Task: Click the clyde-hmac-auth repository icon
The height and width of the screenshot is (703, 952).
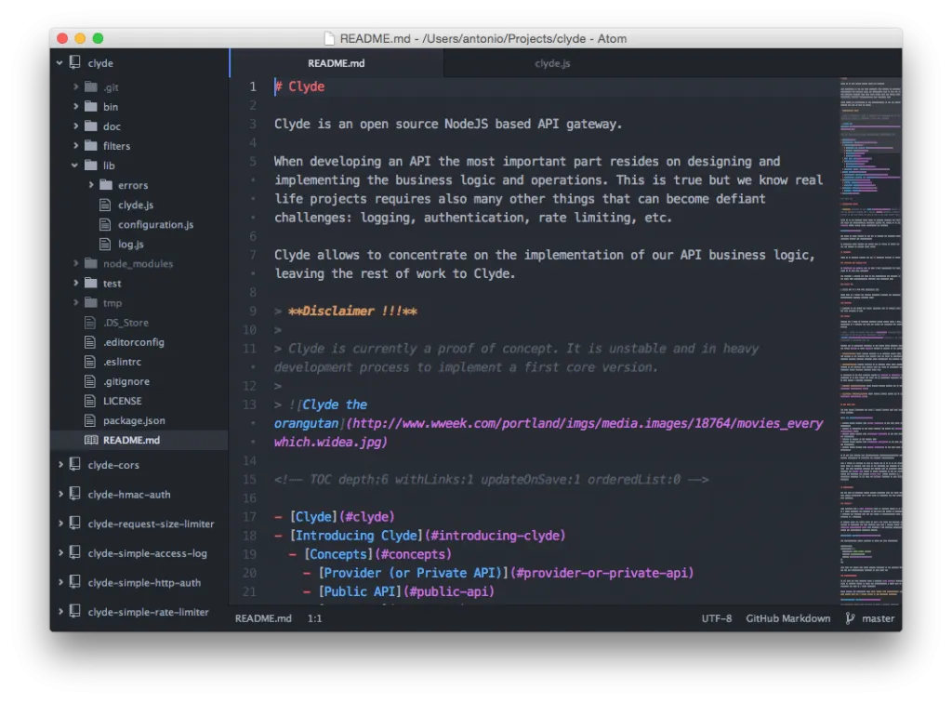Action: [74, 493]
